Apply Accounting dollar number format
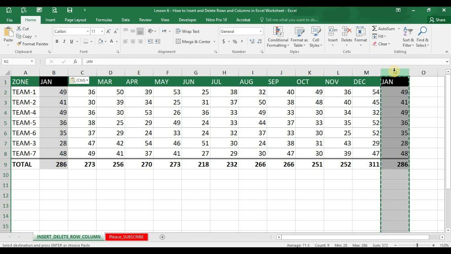451x254 pixels. (x=223, y=41)
